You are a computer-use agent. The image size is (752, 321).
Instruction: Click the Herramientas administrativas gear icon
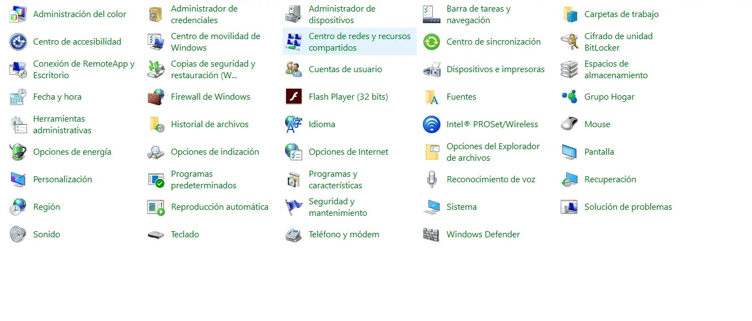(18, 124)
